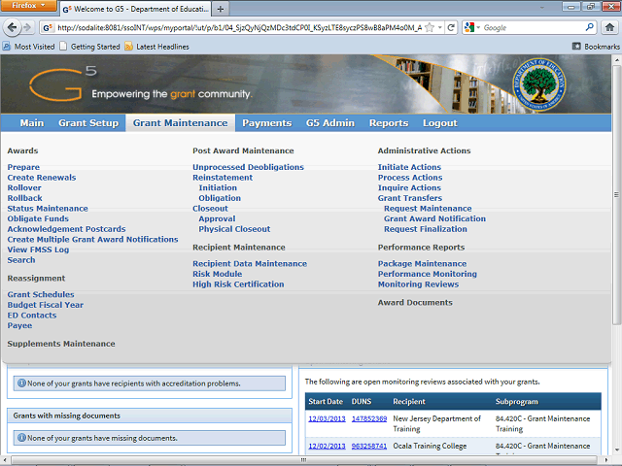Open the Unprocessed Deobligations link
Screen dimensions: 622x466
(x=248, y=167)
